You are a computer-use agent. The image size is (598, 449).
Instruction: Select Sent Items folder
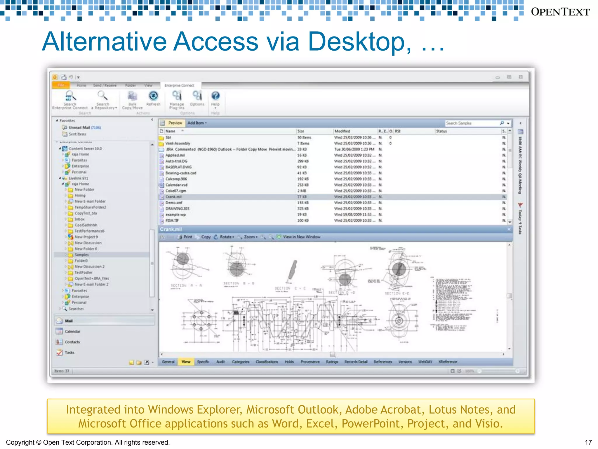74,134
